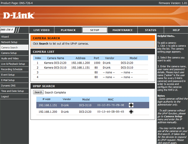Screen dimensions: 188x144
Task: Open Recording Schedule page
Action: tap(14, 69)
